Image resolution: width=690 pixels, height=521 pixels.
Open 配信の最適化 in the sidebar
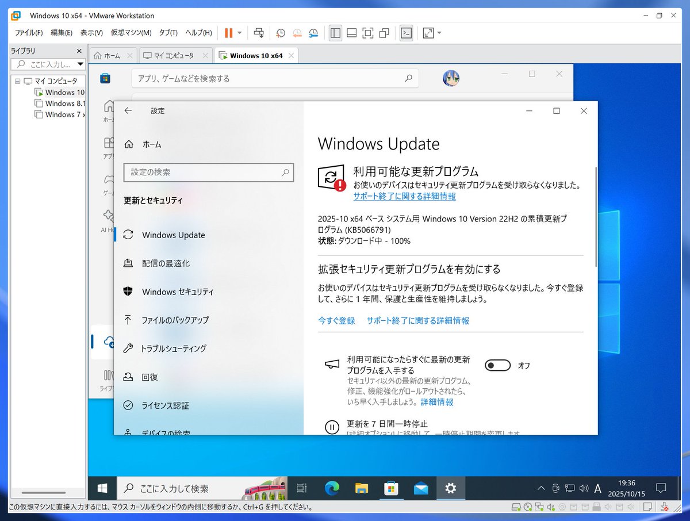209,263
